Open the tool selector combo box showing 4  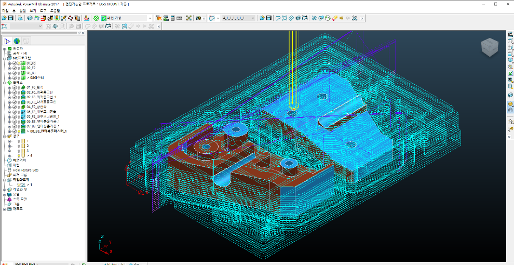(239, 18)
